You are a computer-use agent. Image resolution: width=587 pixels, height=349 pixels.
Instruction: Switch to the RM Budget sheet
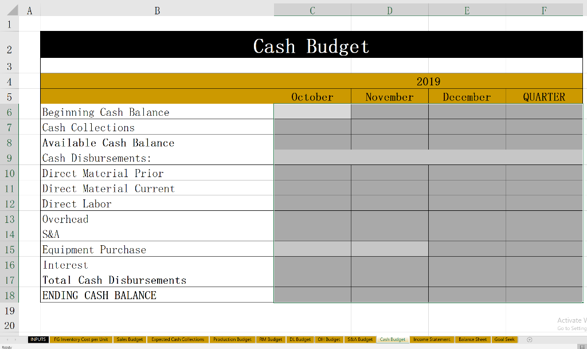[x=271, y=339]
